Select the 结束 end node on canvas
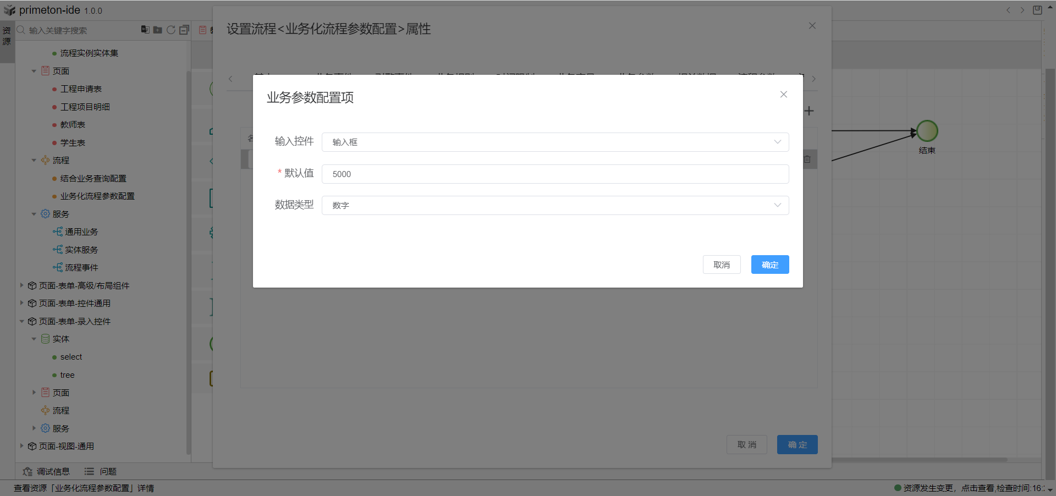Screen dimensions: 1056x496 [927, 131]
